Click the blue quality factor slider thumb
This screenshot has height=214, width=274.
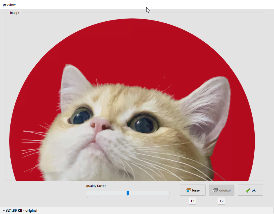(128, 193)
